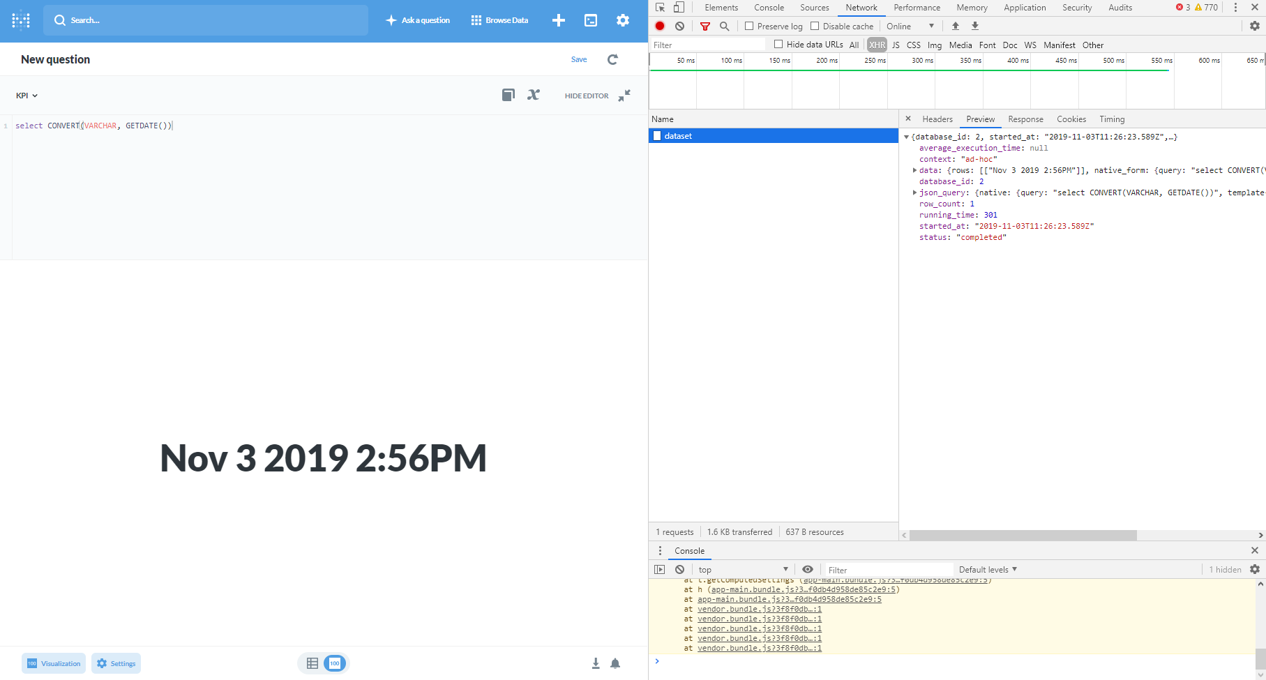Screen dimensions: 1266x680
Task: Enable the Disable cache checkbox
Action: (815, 26)
